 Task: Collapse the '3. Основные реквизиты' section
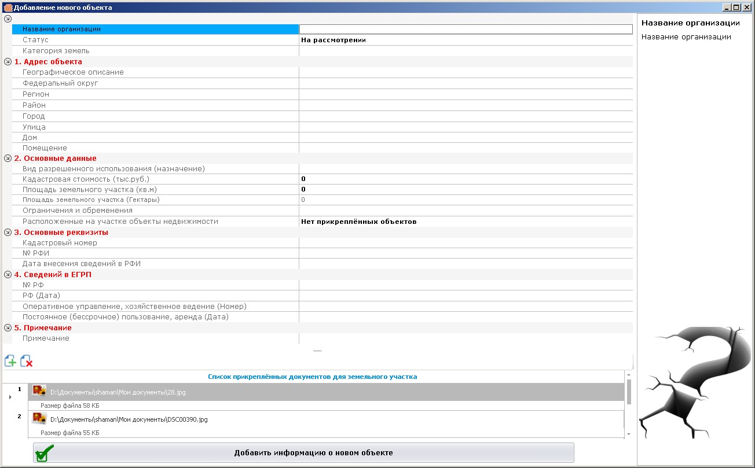[x=8, y=232]
